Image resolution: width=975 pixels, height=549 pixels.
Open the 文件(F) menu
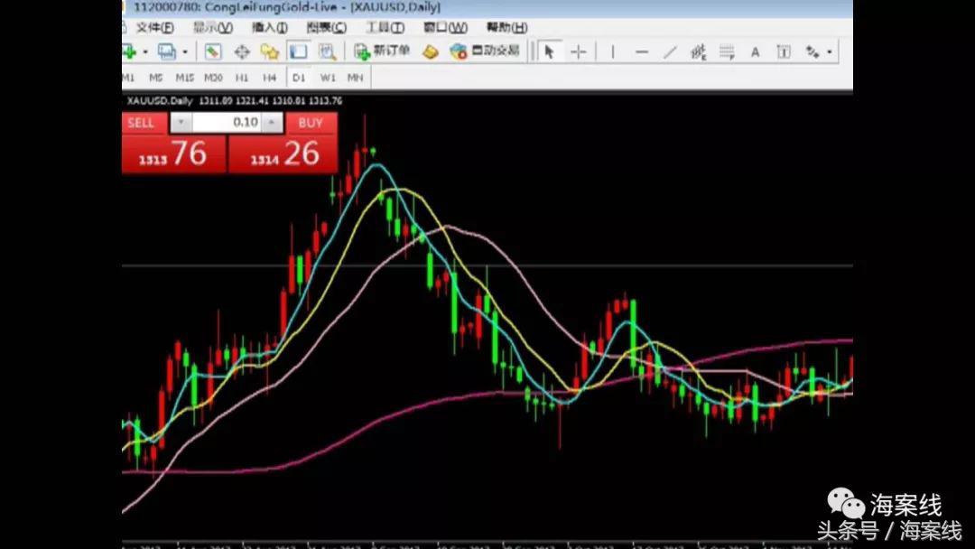pos(153,28)
